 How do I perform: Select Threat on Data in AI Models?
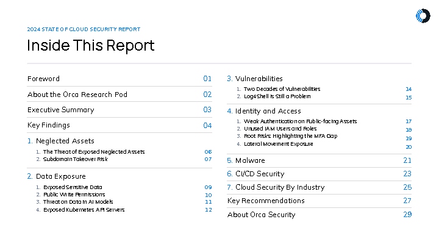pyautogui.click(x=78, y=202)
